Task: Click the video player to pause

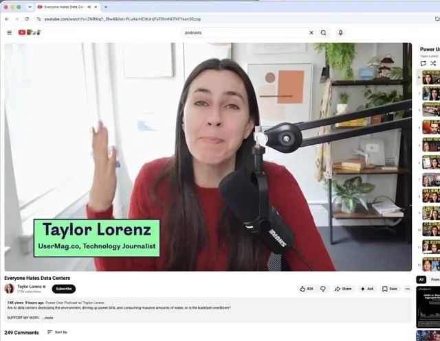Action: (x=208, y=157)
